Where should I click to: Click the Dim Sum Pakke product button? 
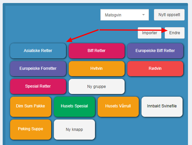31,107
